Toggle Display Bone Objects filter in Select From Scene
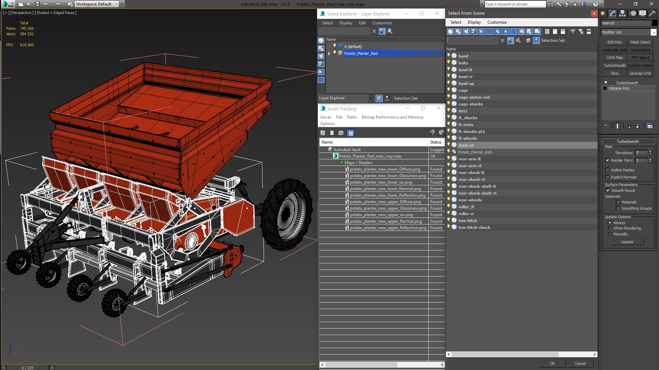Screen dimensions: 659x370 (x=513, y=32)
